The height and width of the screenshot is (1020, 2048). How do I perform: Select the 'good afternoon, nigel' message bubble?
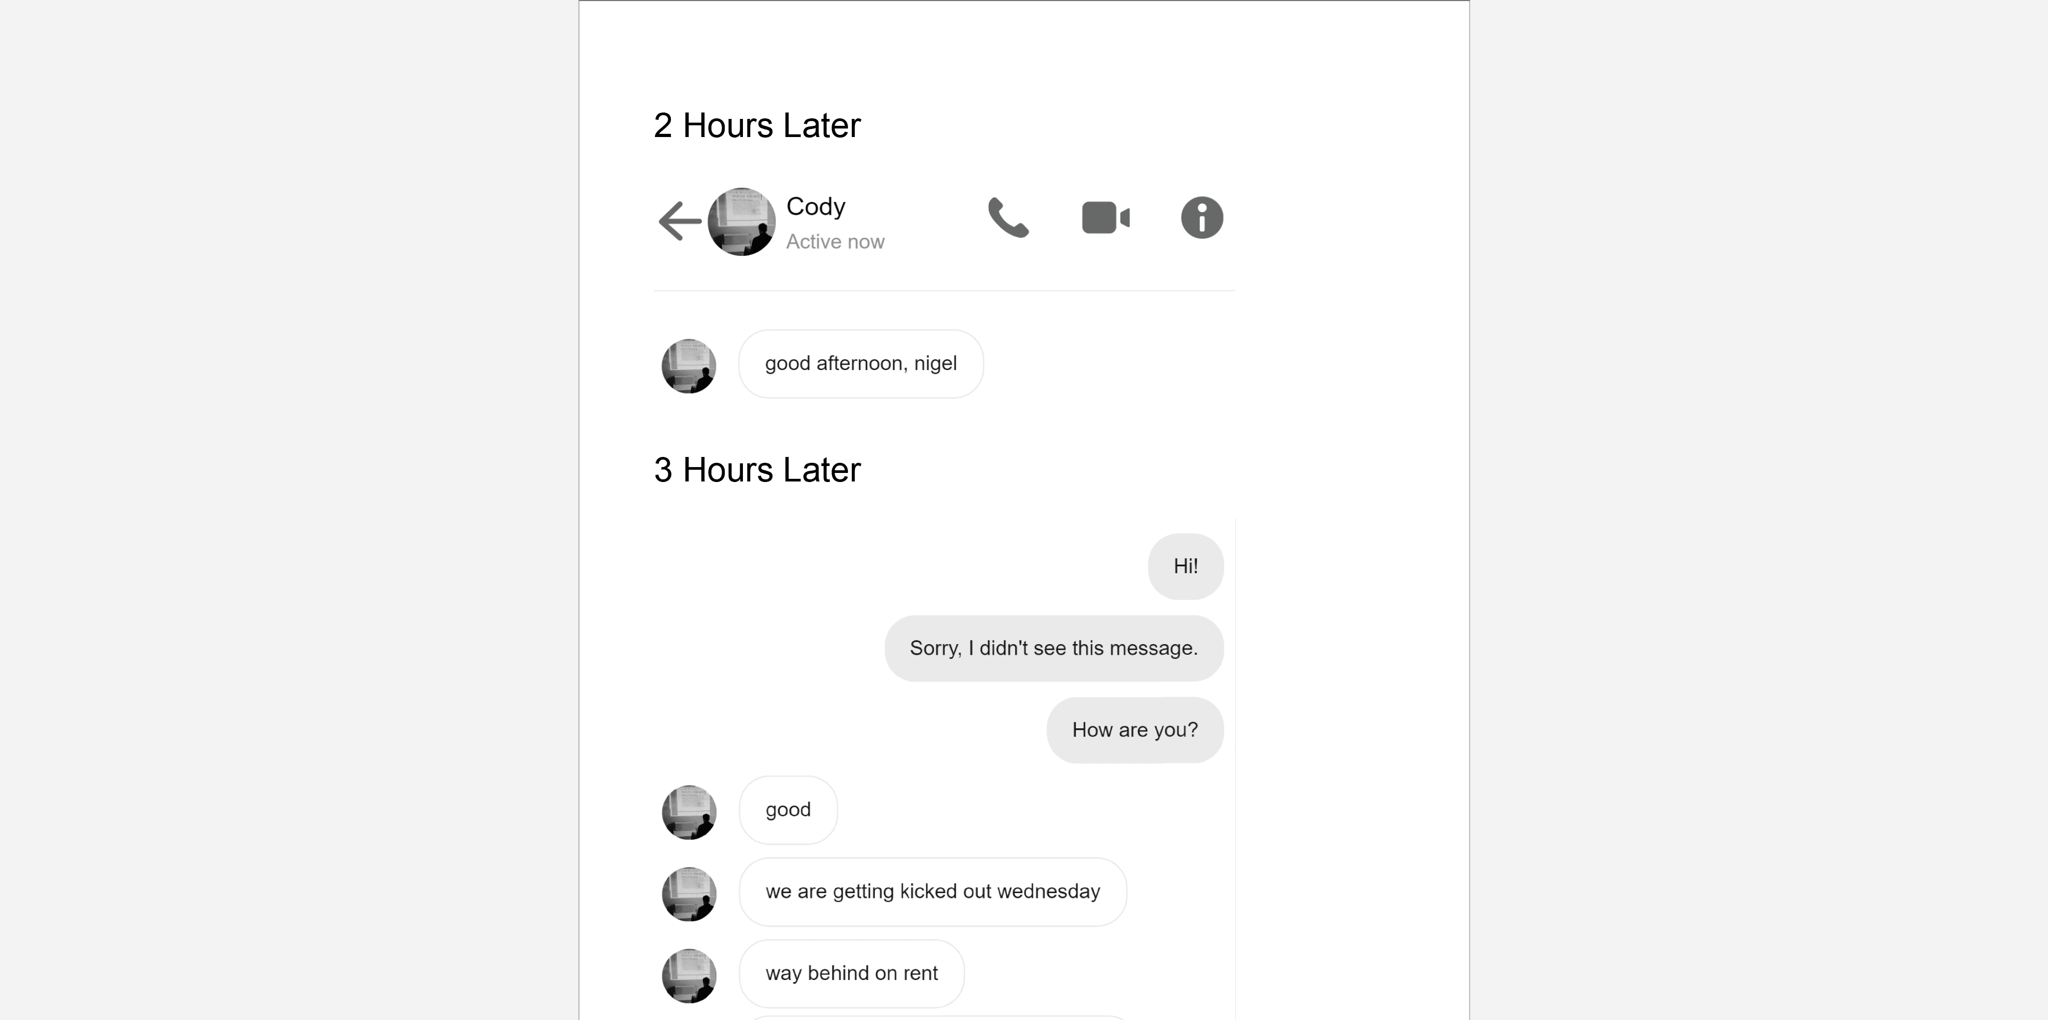861,364
